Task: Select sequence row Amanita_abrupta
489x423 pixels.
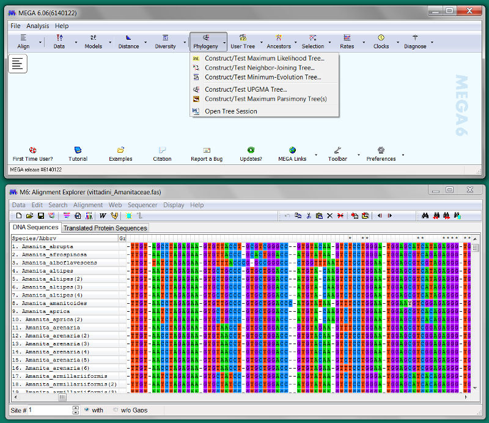Action: (x=65, y=246)
